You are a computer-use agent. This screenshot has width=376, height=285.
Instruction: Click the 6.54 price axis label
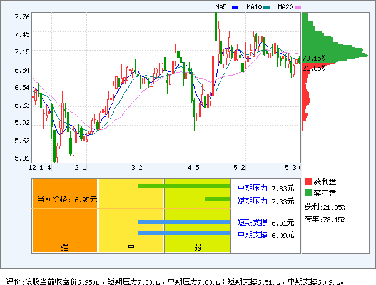tap(22, 87)
